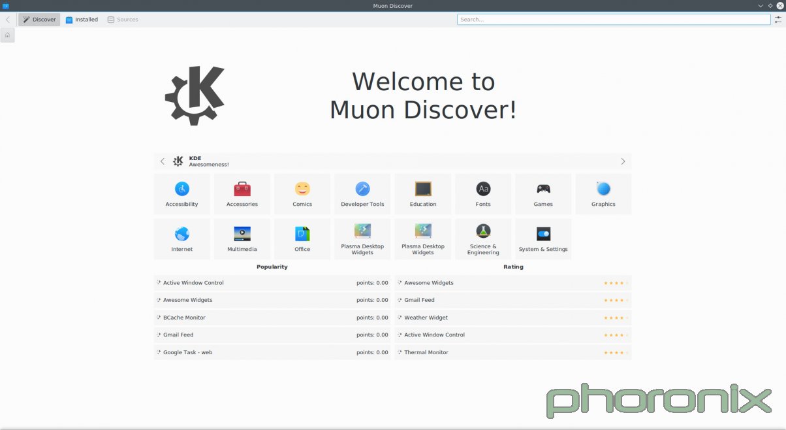This screenshot has height=430, width=786.
Task: Advance the KDE banner with right chevron
Action: point(623,161)
